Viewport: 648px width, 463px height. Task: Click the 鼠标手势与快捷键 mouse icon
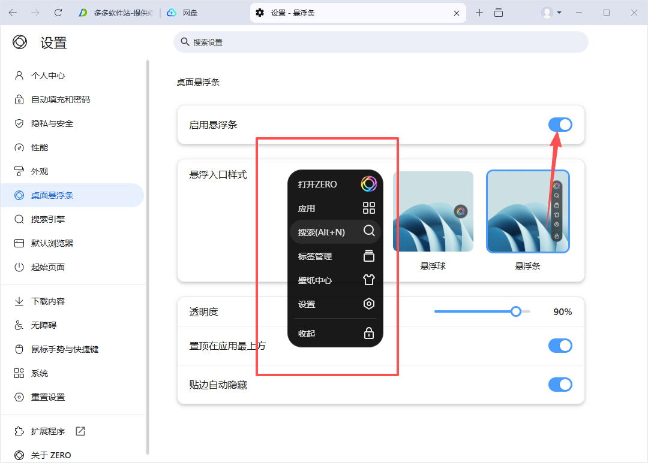coord(19,349)
